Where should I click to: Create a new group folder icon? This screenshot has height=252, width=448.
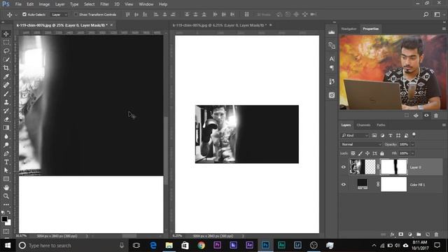point(419,234)
